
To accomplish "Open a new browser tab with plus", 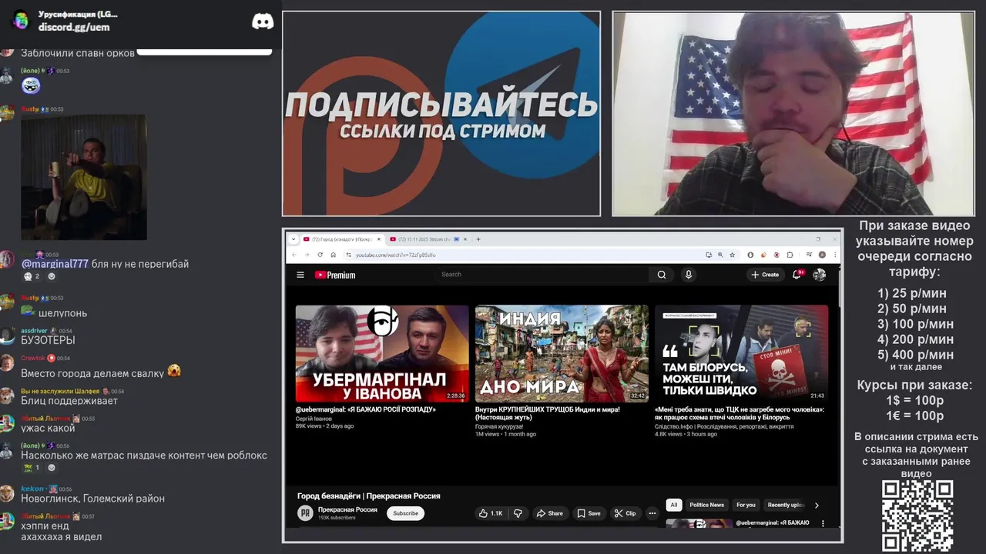I will [478, 239].
